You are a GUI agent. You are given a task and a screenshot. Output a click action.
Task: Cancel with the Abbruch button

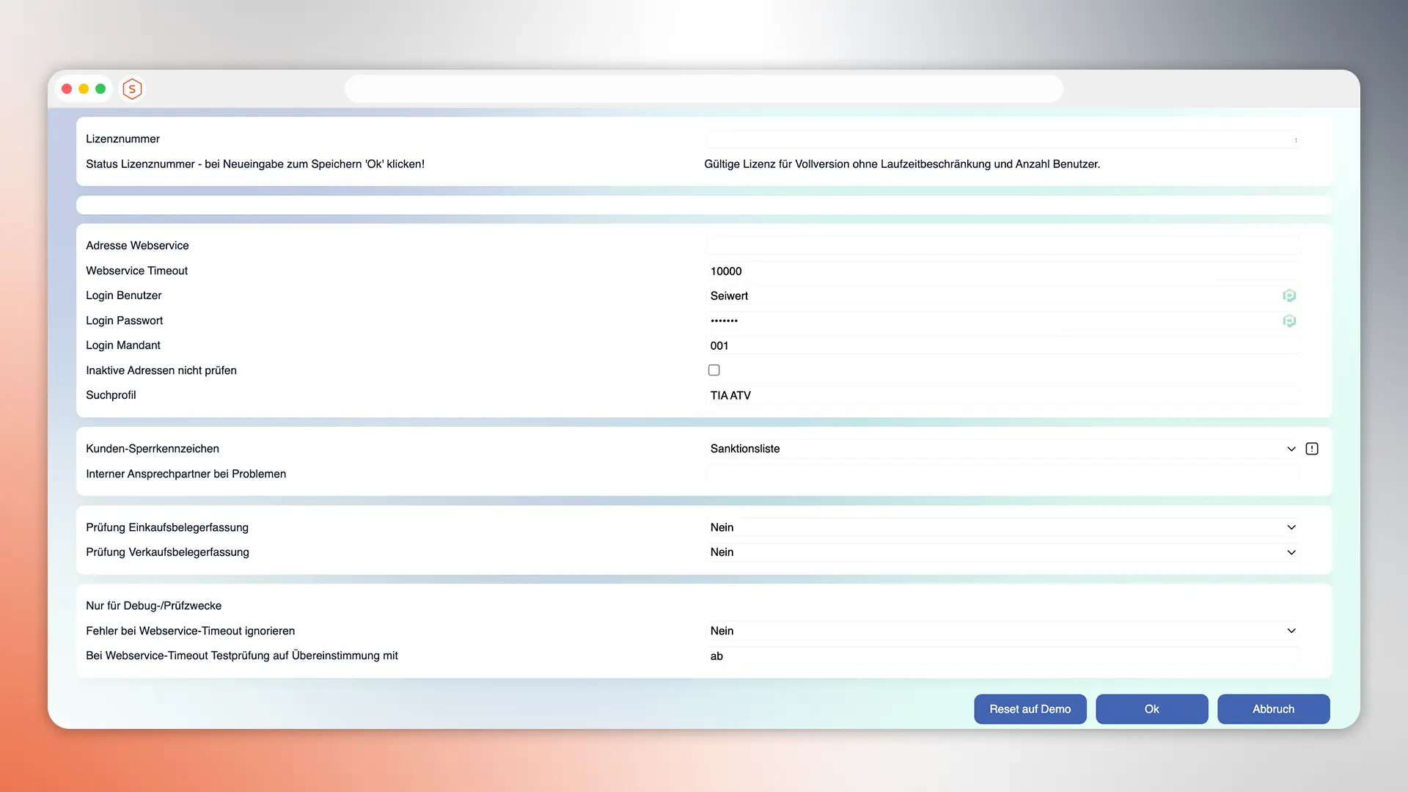click(1273, 709)
